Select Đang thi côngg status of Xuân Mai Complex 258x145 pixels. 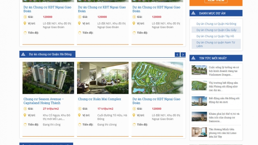[107, 125]
